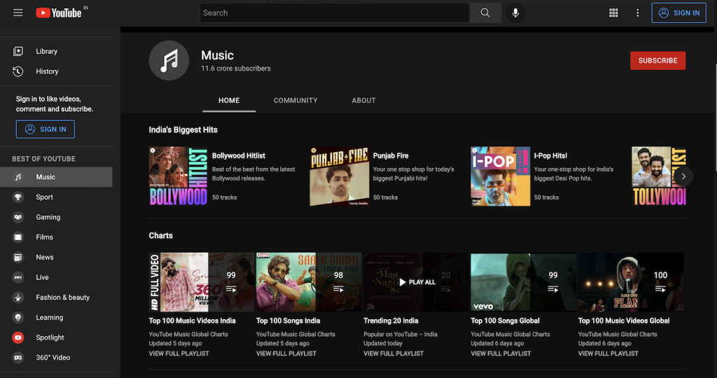Open Top 100 Songs Global thumbnail
The height and width of the screenshot is (378, 717).
(x=523, y=282)
